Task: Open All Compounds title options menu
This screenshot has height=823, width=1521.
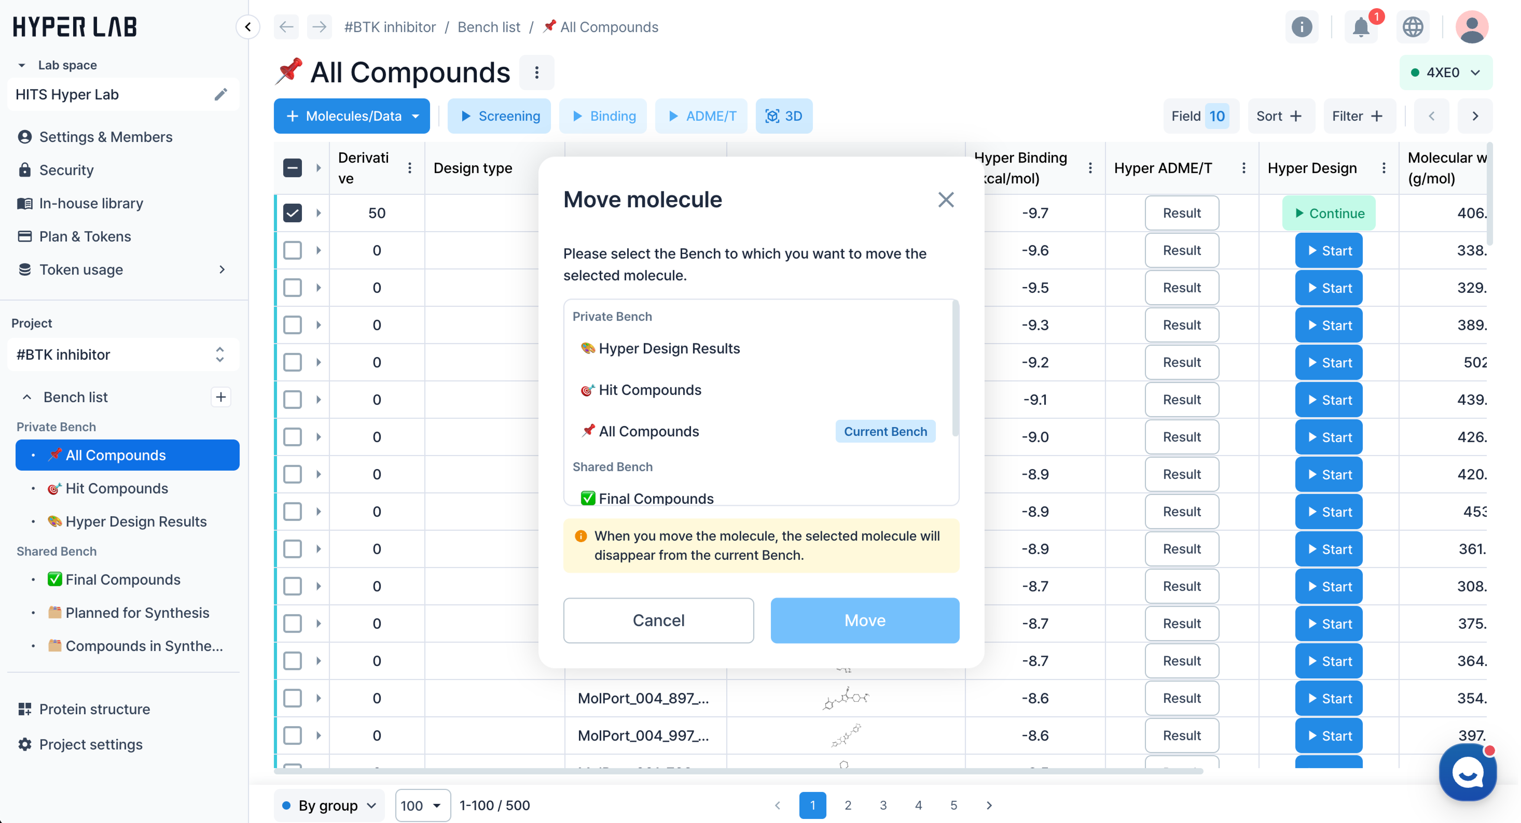Action: pos(536,73)
